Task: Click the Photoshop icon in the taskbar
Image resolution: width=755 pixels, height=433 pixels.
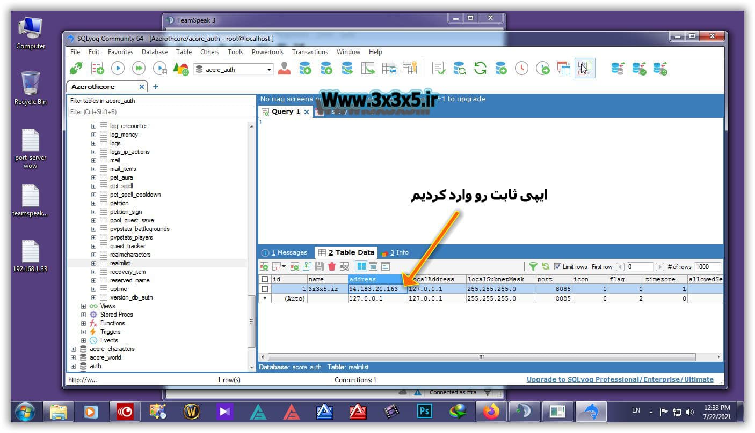Action: (425, 412)
